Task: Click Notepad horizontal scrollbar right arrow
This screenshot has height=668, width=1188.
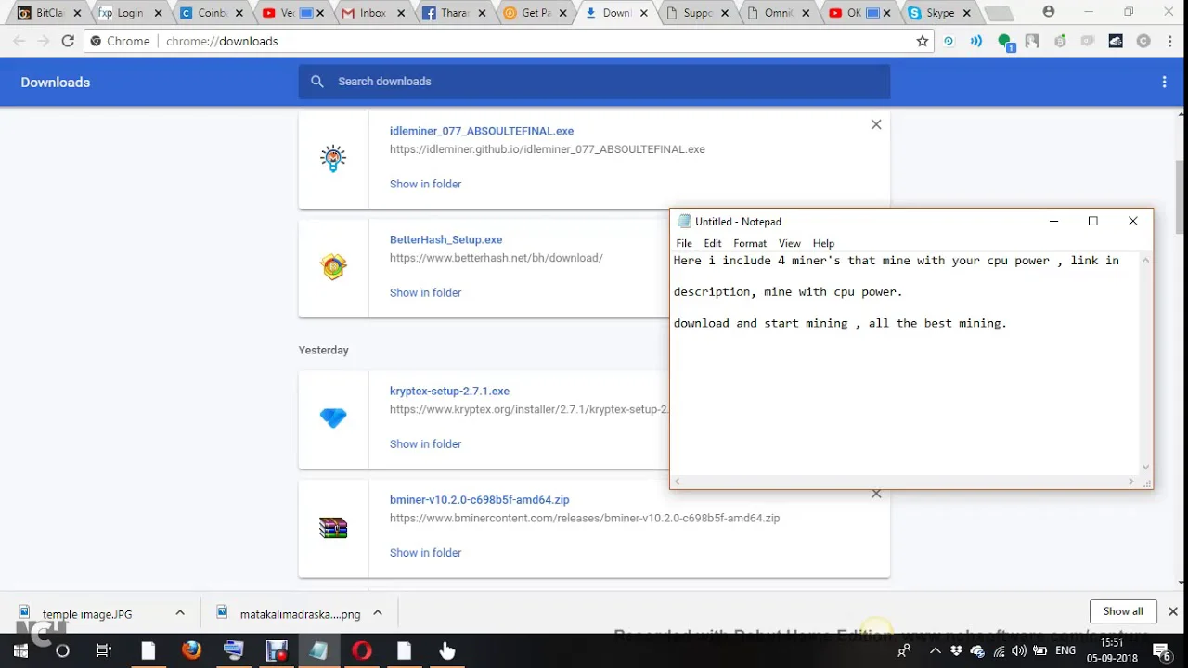Action: 1130,482
